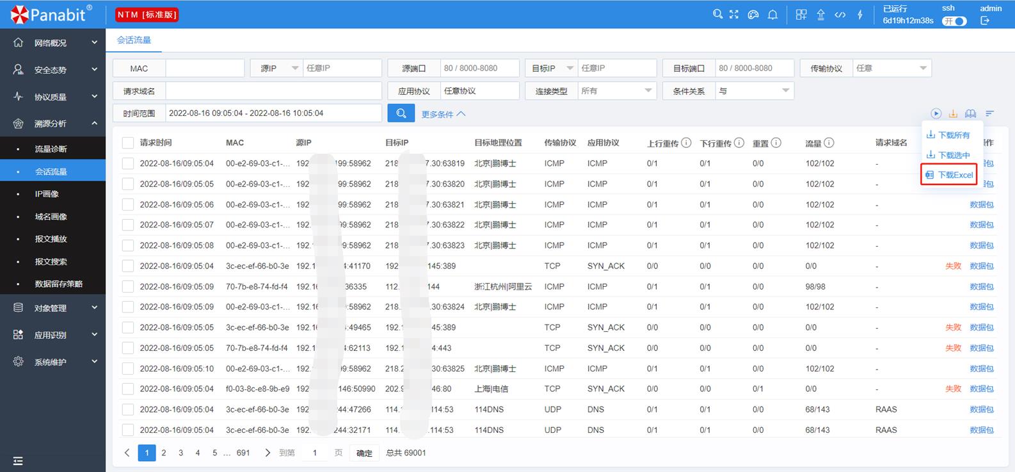
Task: Click the sort lines icon above the table
Action: 989,113
